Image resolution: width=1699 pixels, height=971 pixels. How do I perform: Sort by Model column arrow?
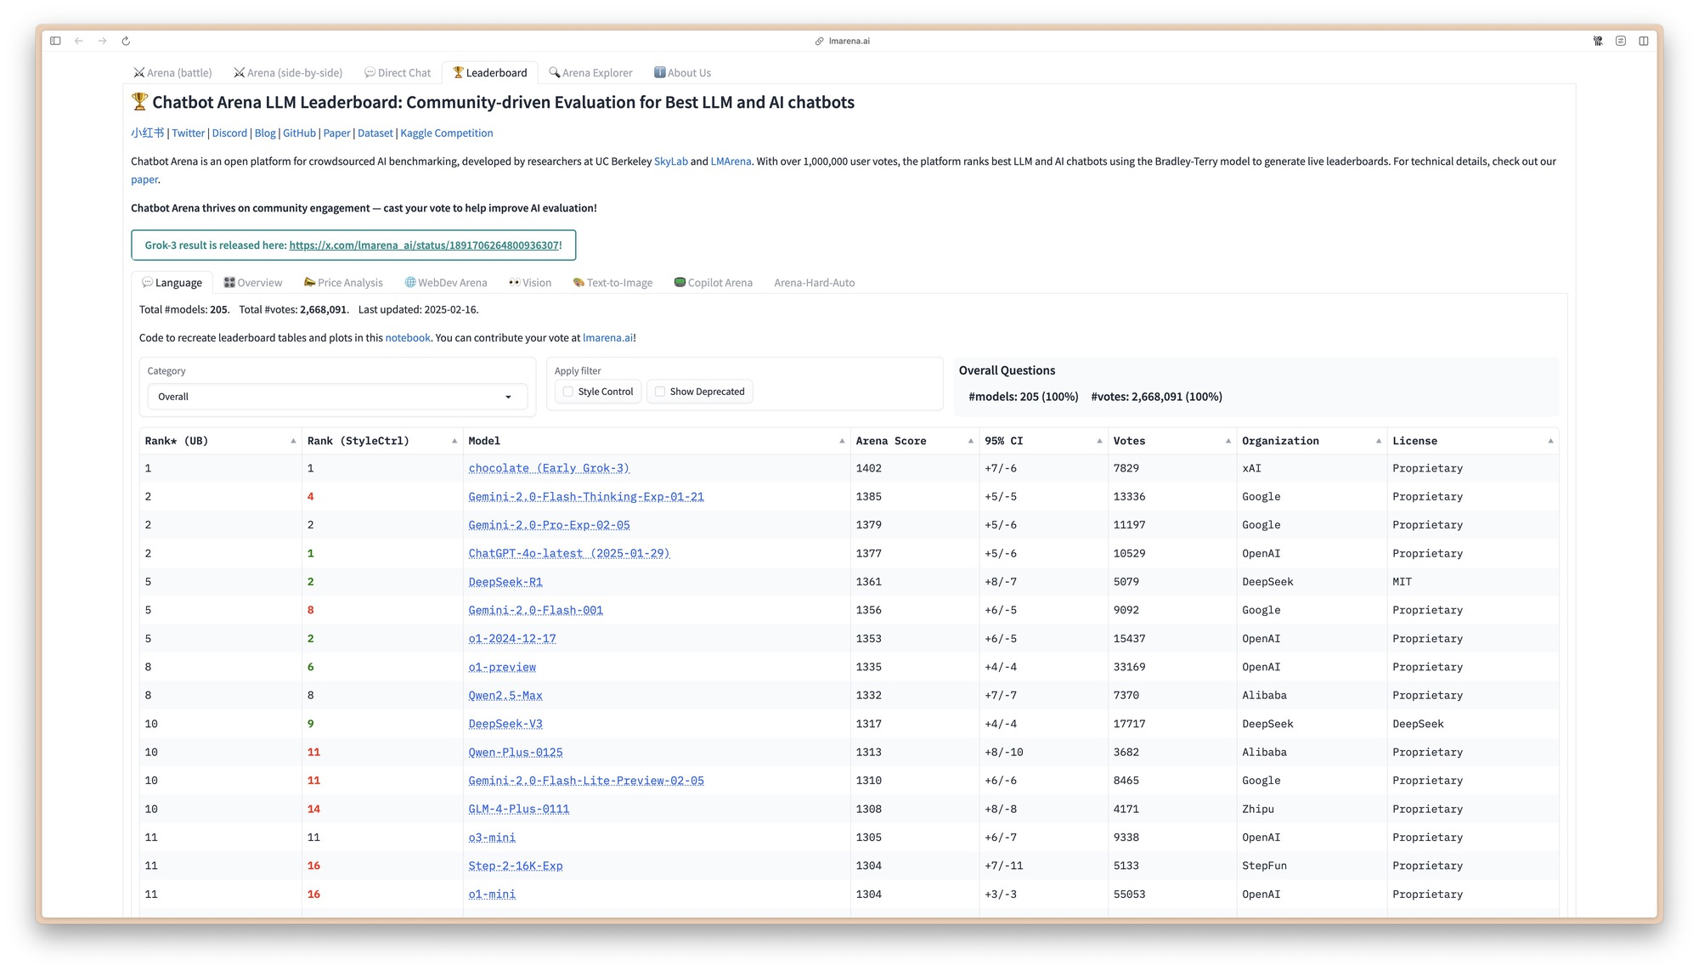click(842, 441)
